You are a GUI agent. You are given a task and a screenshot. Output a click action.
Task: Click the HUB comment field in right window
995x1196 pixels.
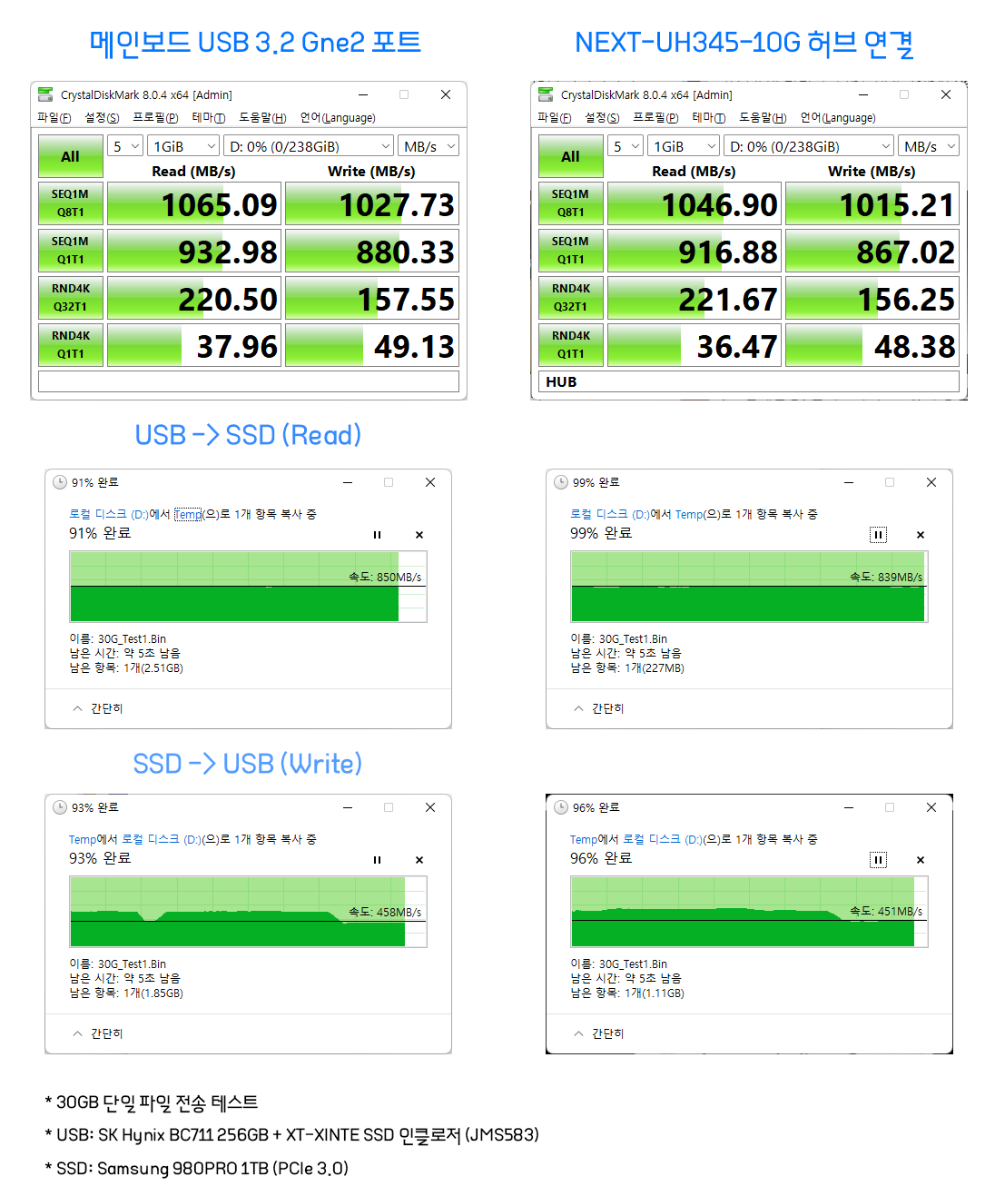[749, 381]
